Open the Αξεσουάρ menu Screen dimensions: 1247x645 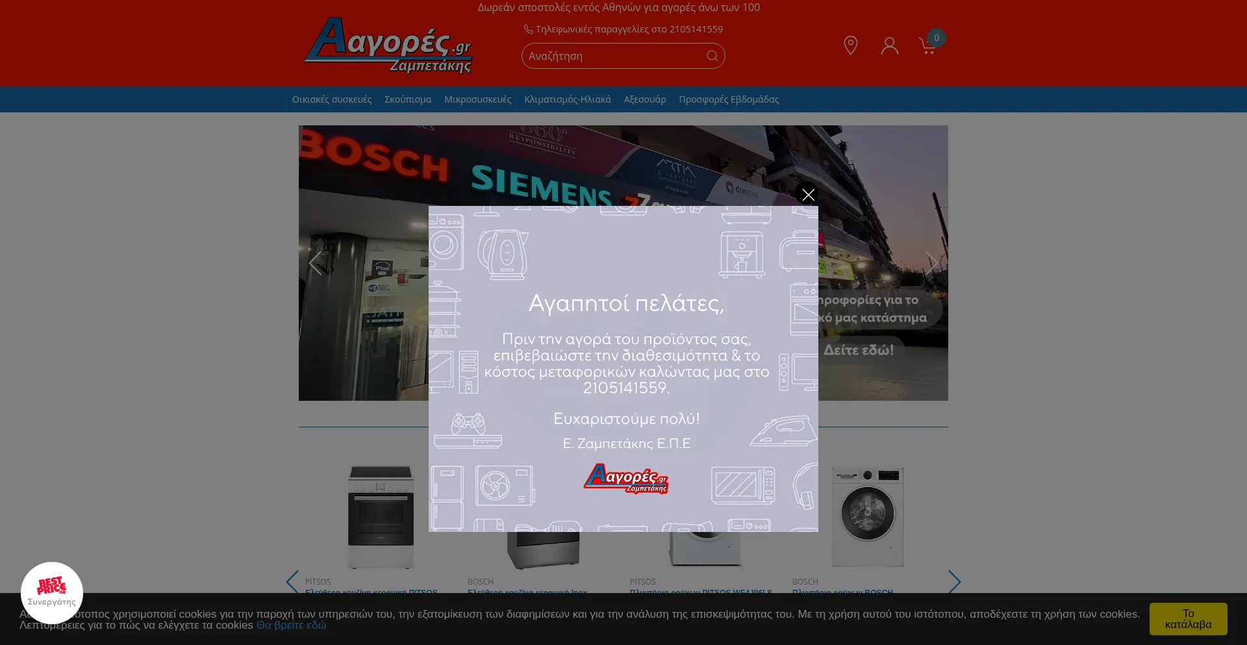(645, 99)
